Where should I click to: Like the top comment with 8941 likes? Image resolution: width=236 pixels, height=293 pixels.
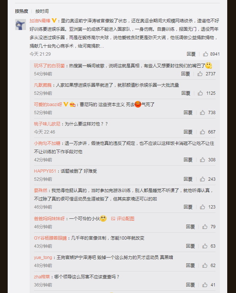[206, 54]
